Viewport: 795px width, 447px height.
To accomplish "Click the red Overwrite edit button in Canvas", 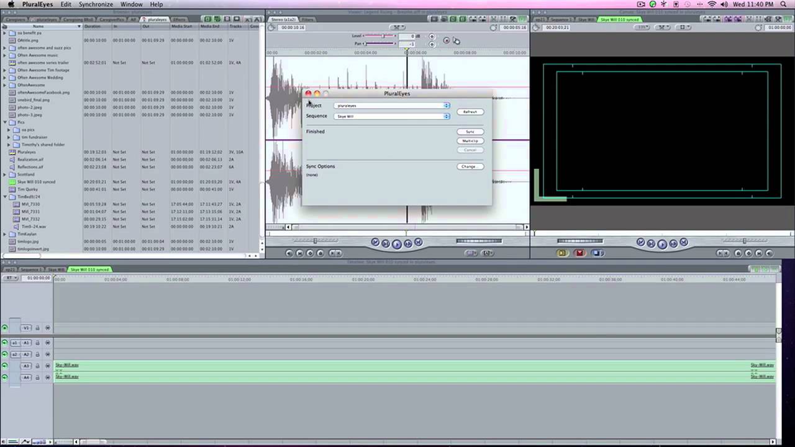I will tap(579, 253).
